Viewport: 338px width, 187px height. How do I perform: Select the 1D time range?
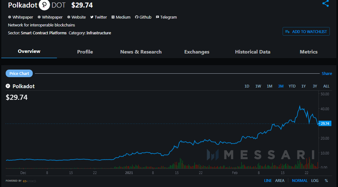pos(247,86)
